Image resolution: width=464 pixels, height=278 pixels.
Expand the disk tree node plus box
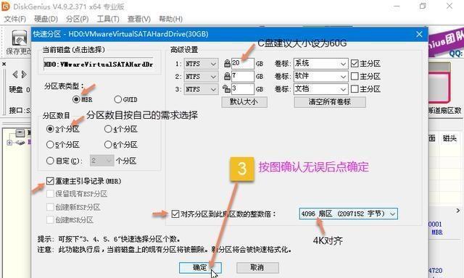click(9, 143)
